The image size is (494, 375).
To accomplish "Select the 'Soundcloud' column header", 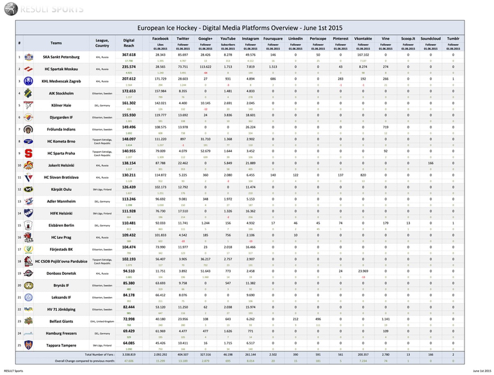I will (x=431, y=39).
